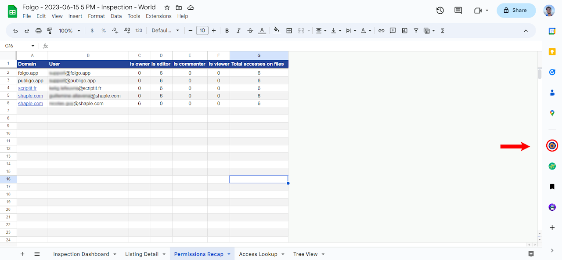The width and height of the screenshot is (562, 260).
Task: Increase font size with plus button
Action: tap(214, 31)
